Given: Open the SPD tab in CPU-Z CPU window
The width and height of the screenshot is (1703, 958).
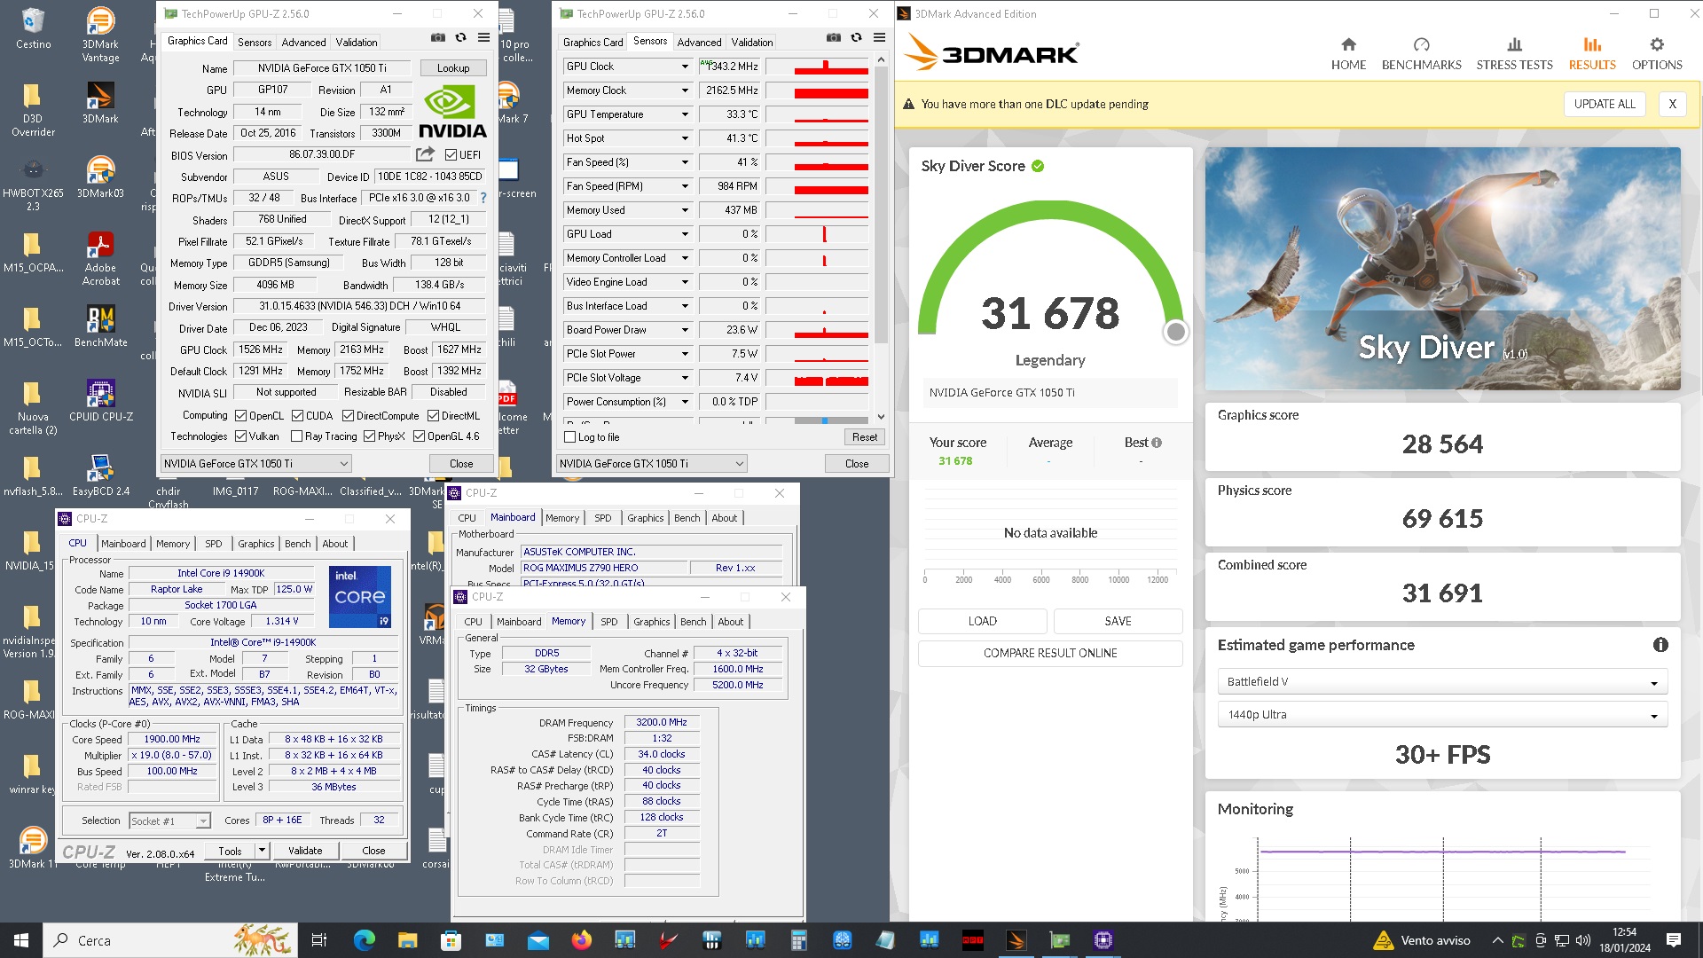Looking at the screenshot, I should (213, 544).
